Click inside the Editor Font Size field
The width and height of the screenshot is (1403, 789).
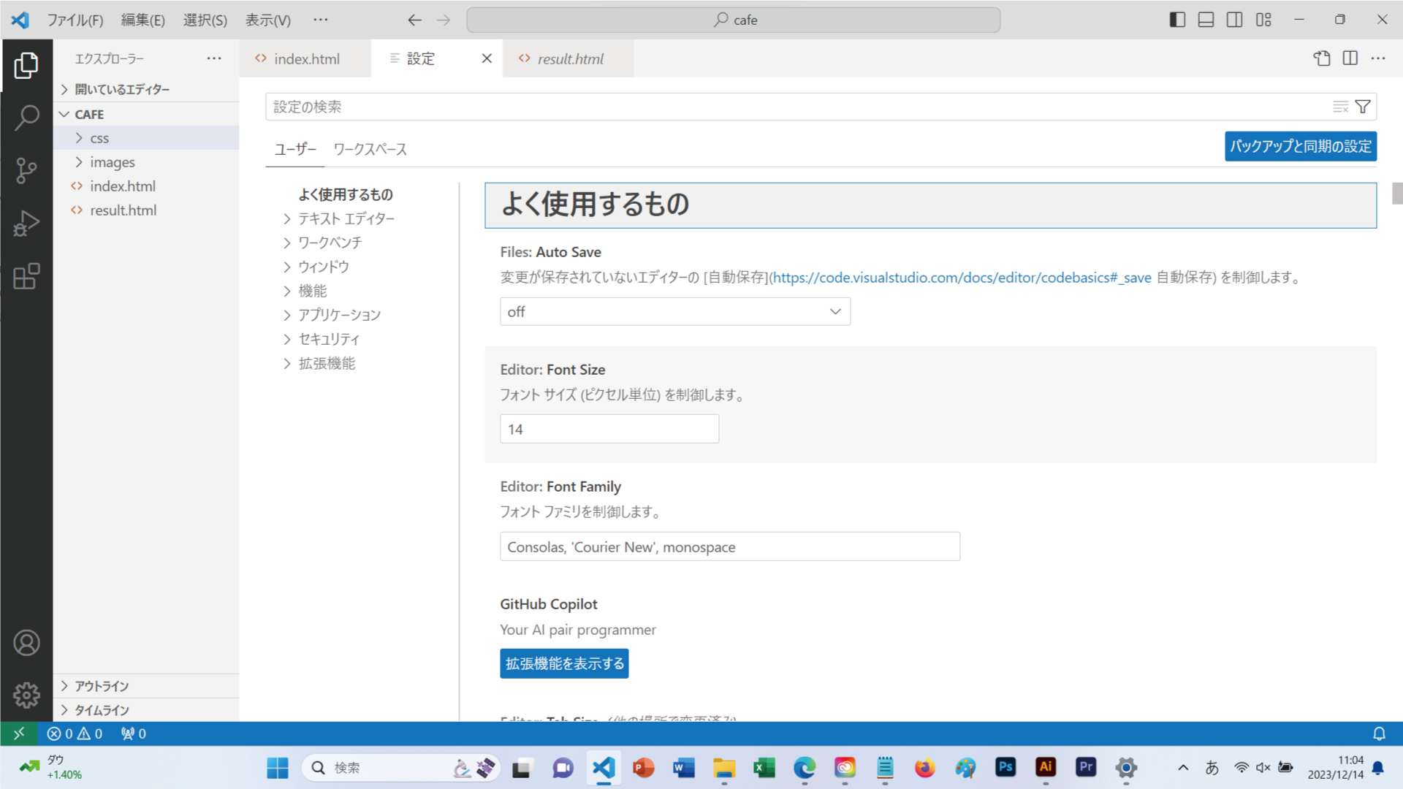pyautogui.click(x=609, y=429)
